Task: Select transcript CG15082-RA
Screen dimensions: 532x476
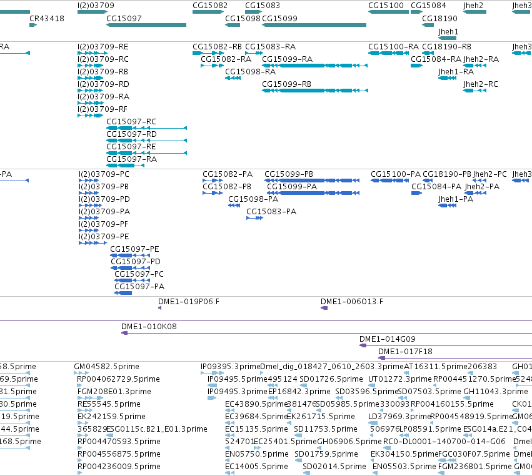Action: pyautogui.click(x=212, y=66)
